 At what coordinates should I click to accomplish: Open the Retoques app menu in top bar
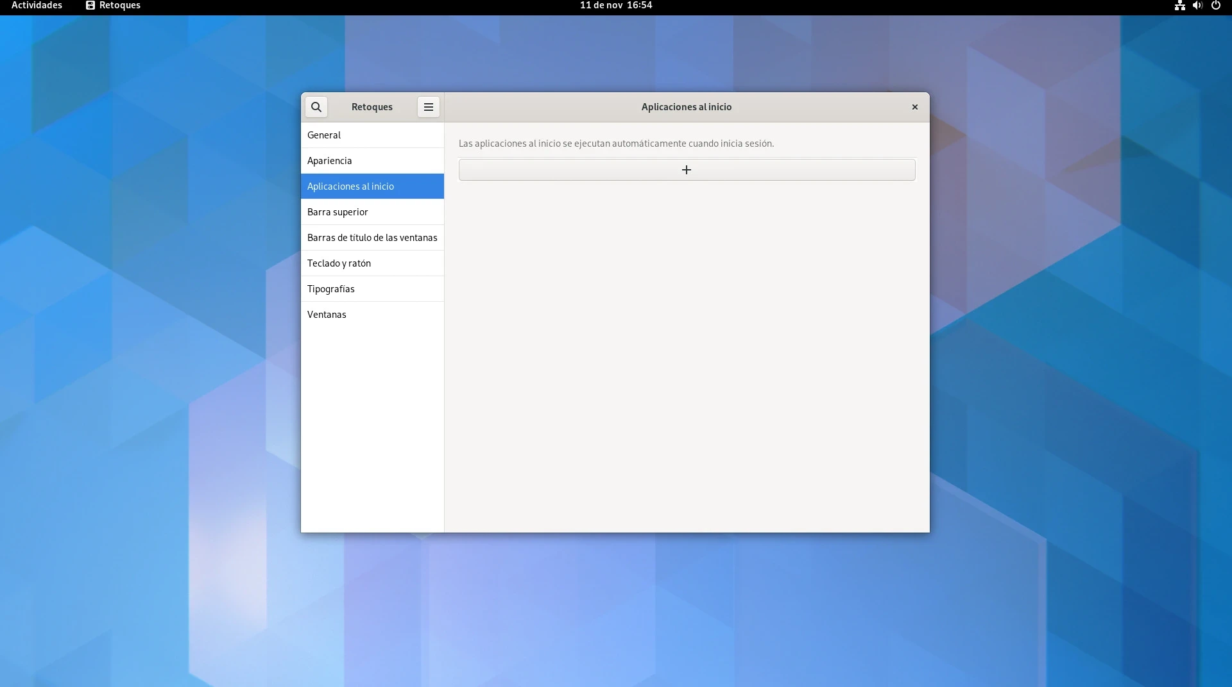pos(114,6)
